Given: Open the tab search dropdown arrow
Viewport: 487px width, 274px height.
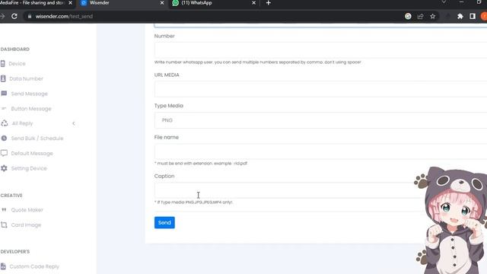Looking at the screenshot, I should point(444,2).
